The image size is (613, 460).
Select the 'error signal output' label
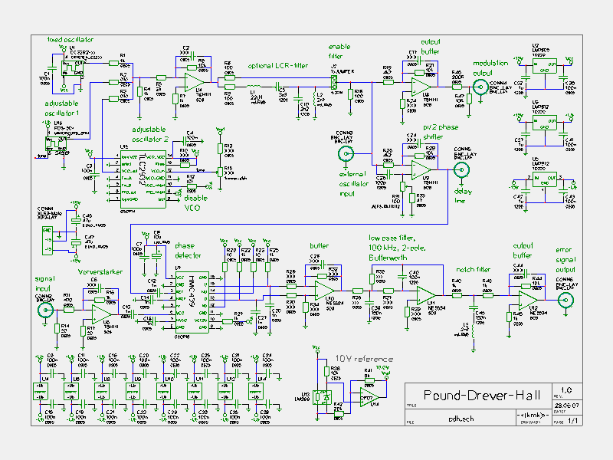click(565, 260)
